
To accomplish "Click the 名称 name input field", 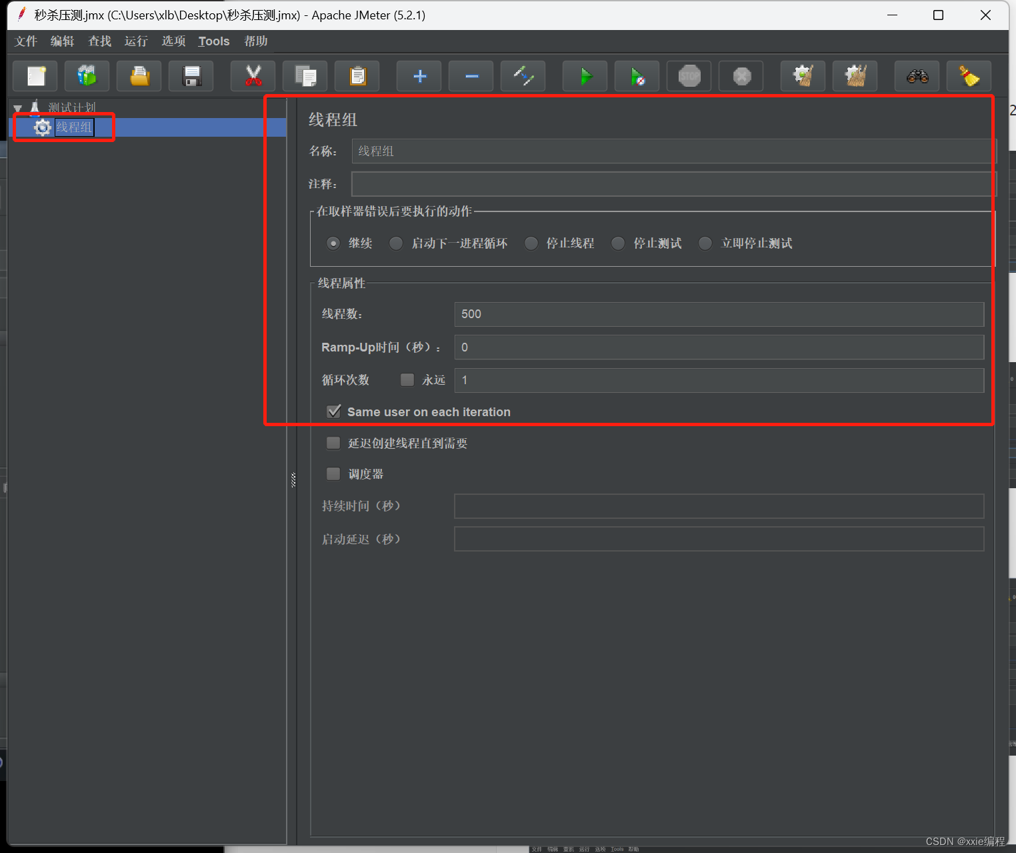I will [674, 151].
